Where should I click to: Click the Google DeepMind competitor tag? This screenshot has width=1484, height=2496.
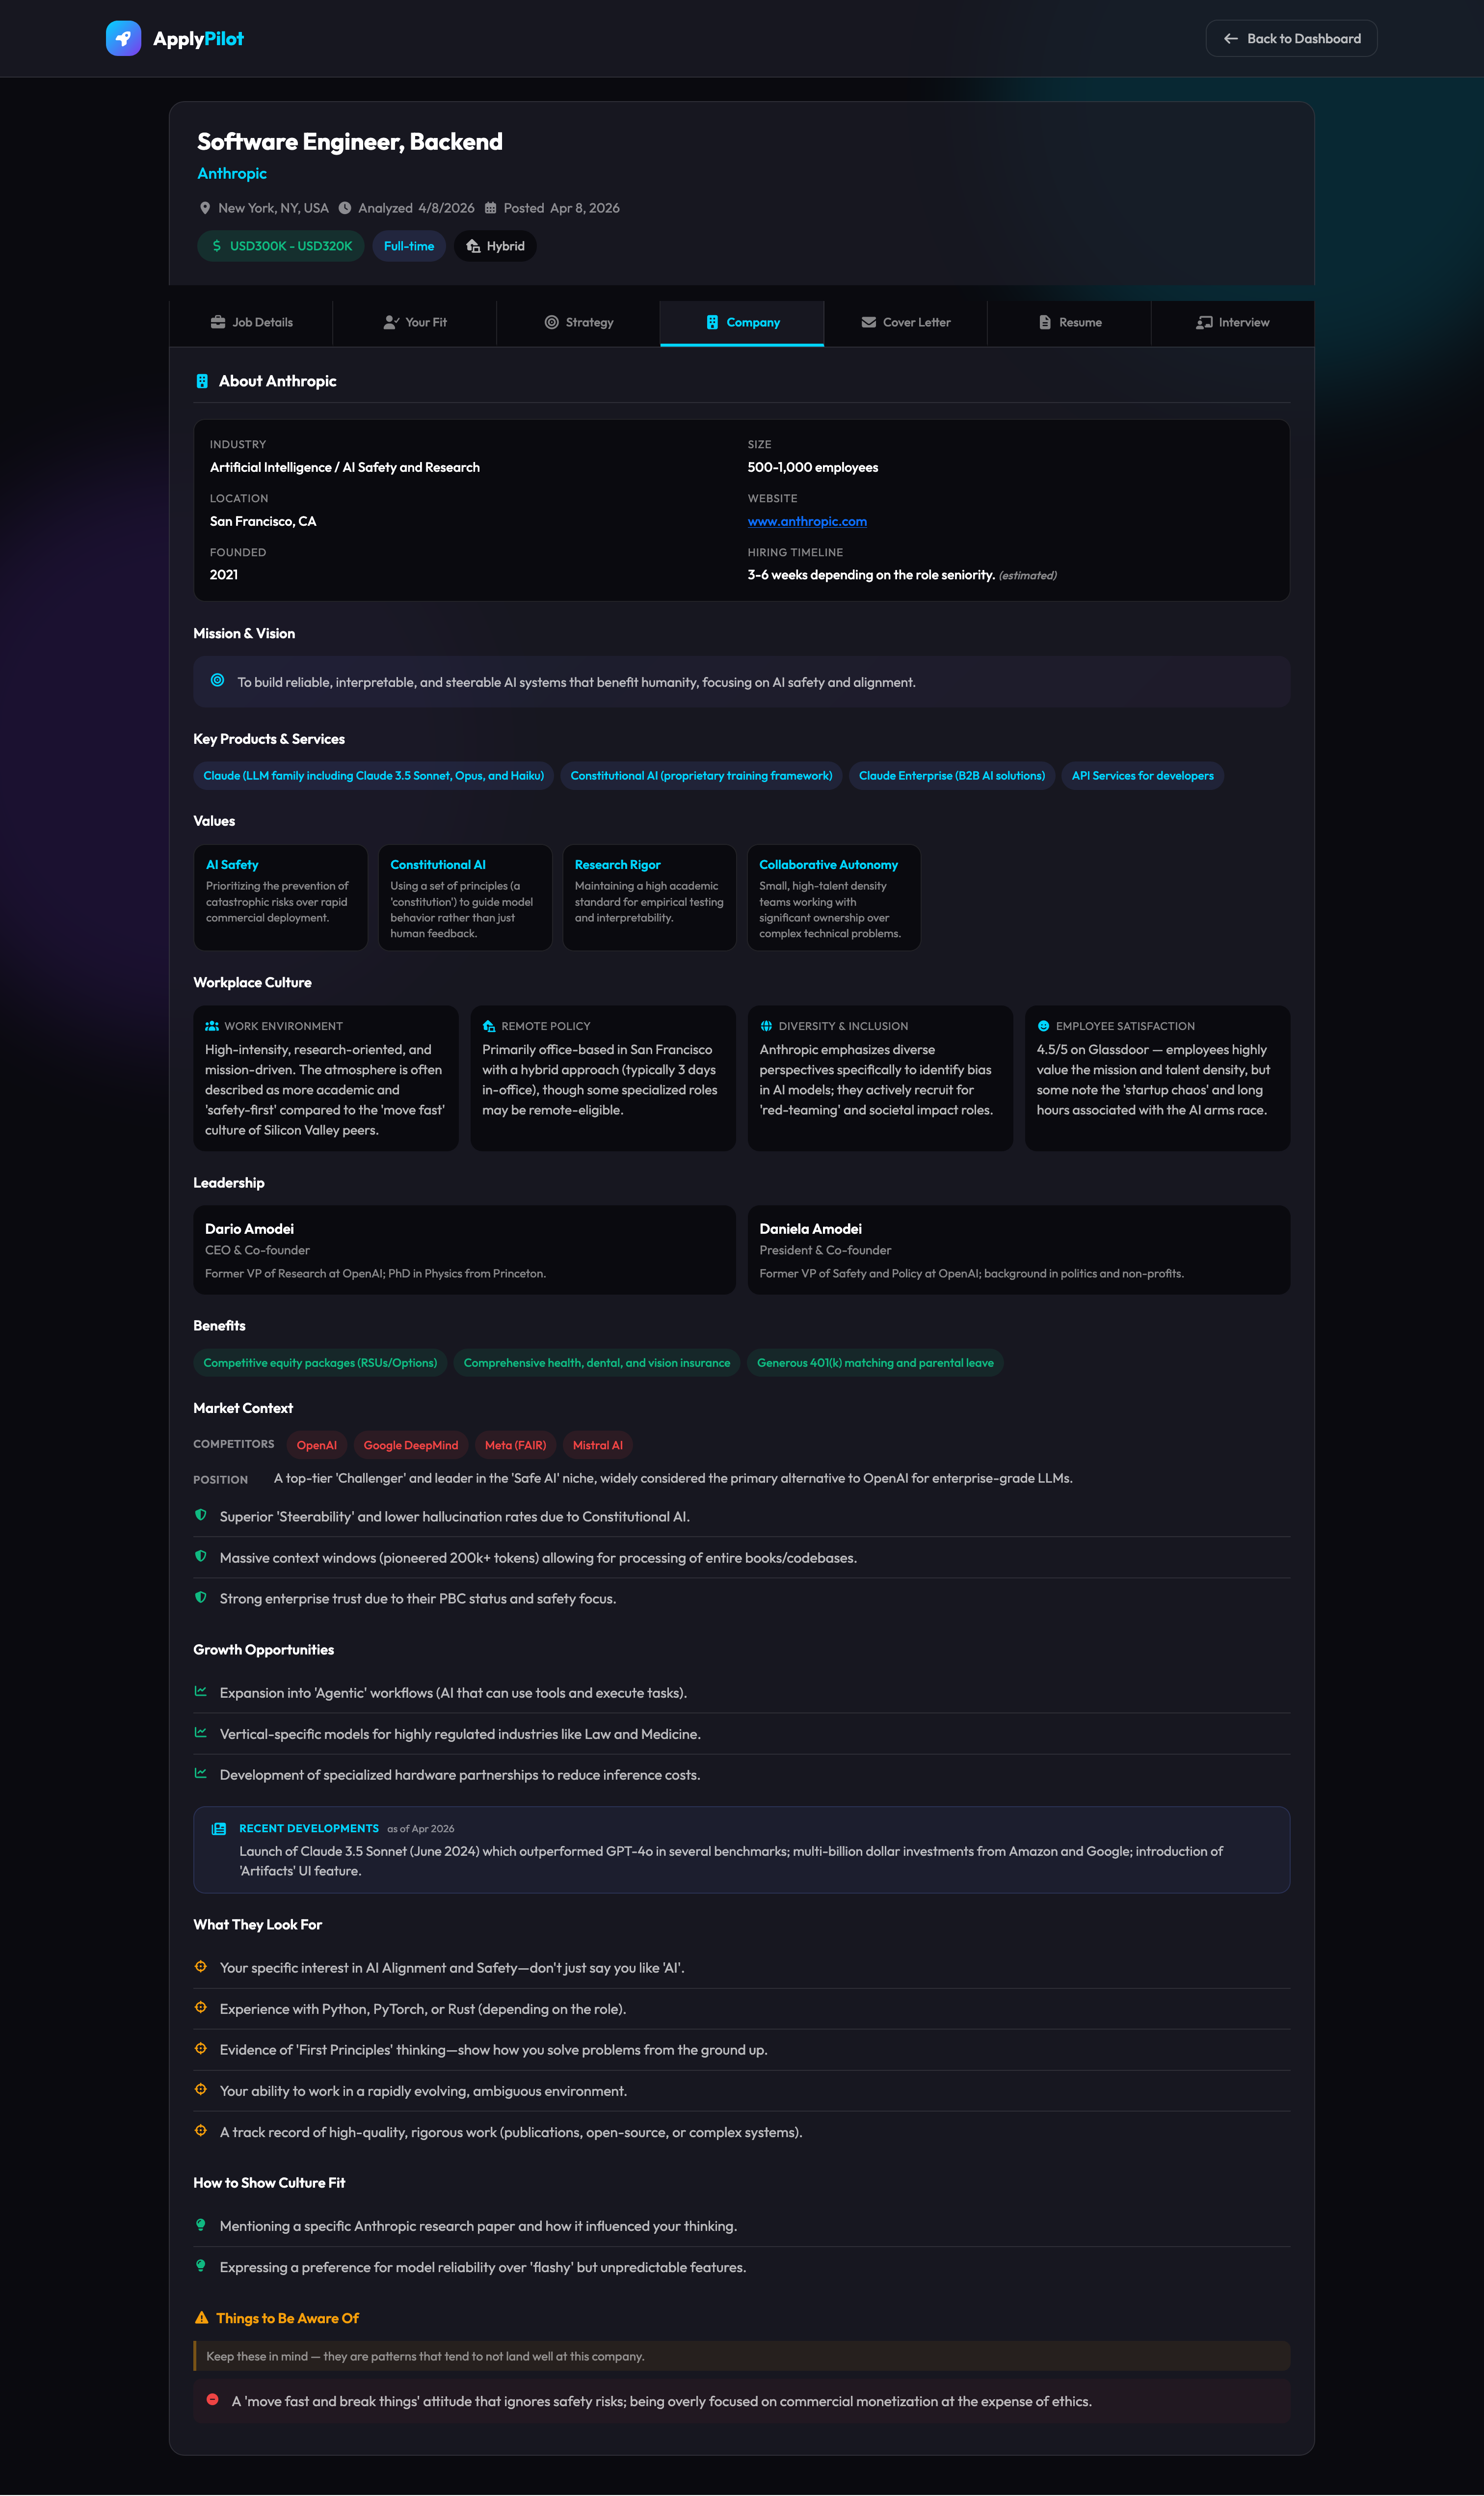pos(411,1444)
